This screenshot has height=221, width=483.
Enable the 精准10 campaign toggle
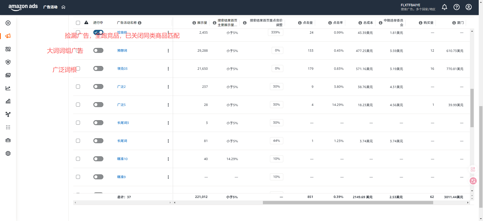(98, 159)
